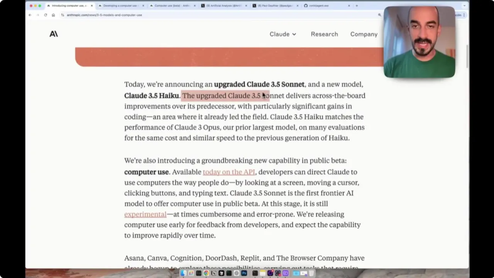Open the browser home icon

53,15
